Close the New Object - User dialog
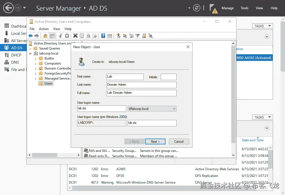The height and width of the screenshot is (195, 285). 188,47
